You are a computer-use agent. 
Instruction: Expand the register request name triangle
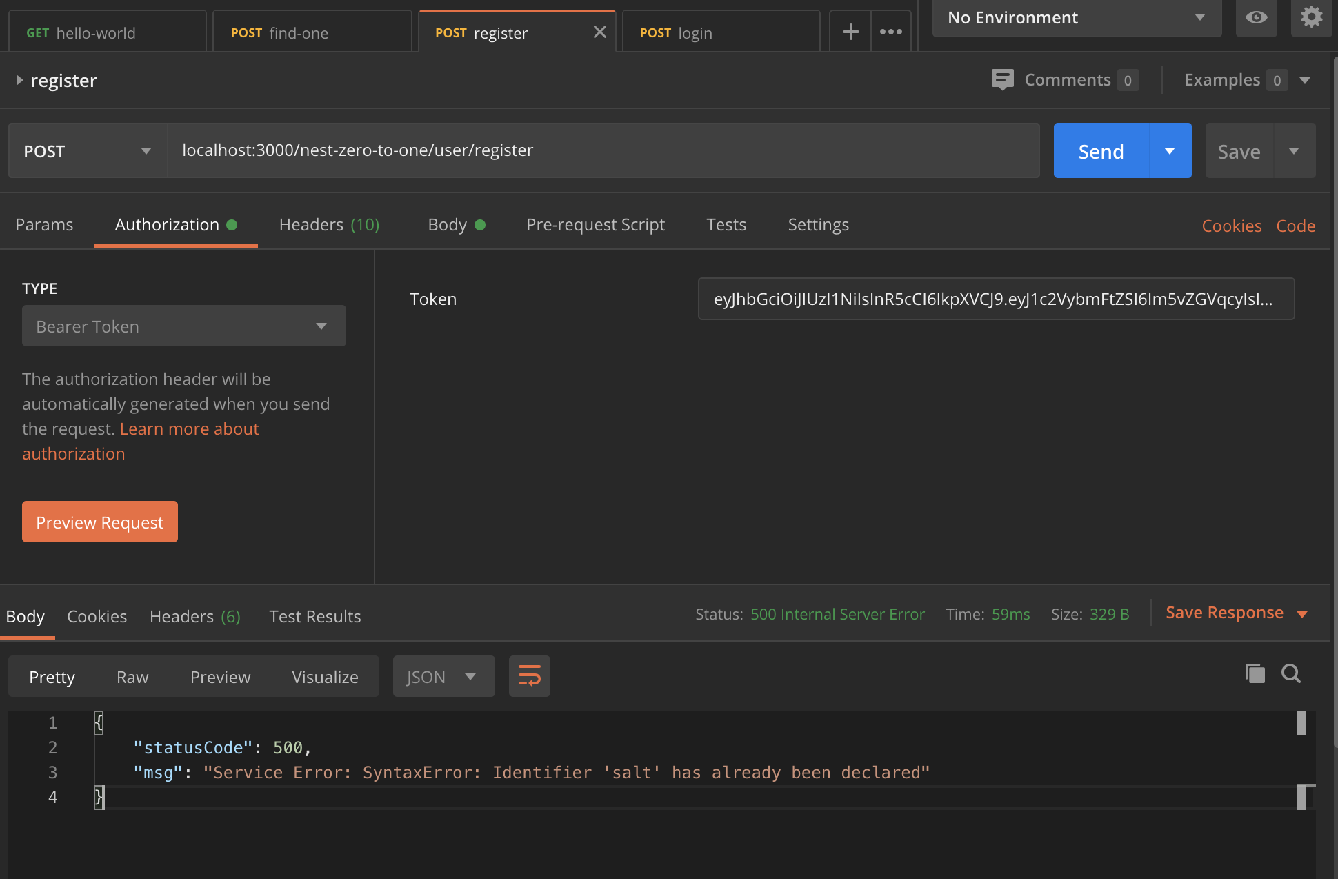tap(19, 81)
